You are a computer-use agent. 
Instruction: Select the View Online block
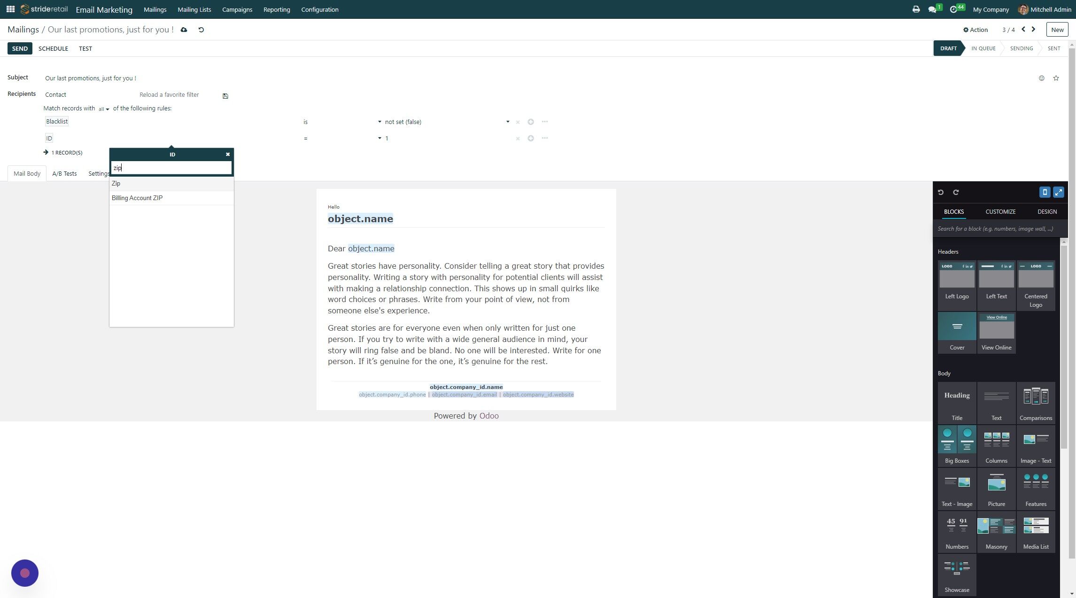click(996, 332)
